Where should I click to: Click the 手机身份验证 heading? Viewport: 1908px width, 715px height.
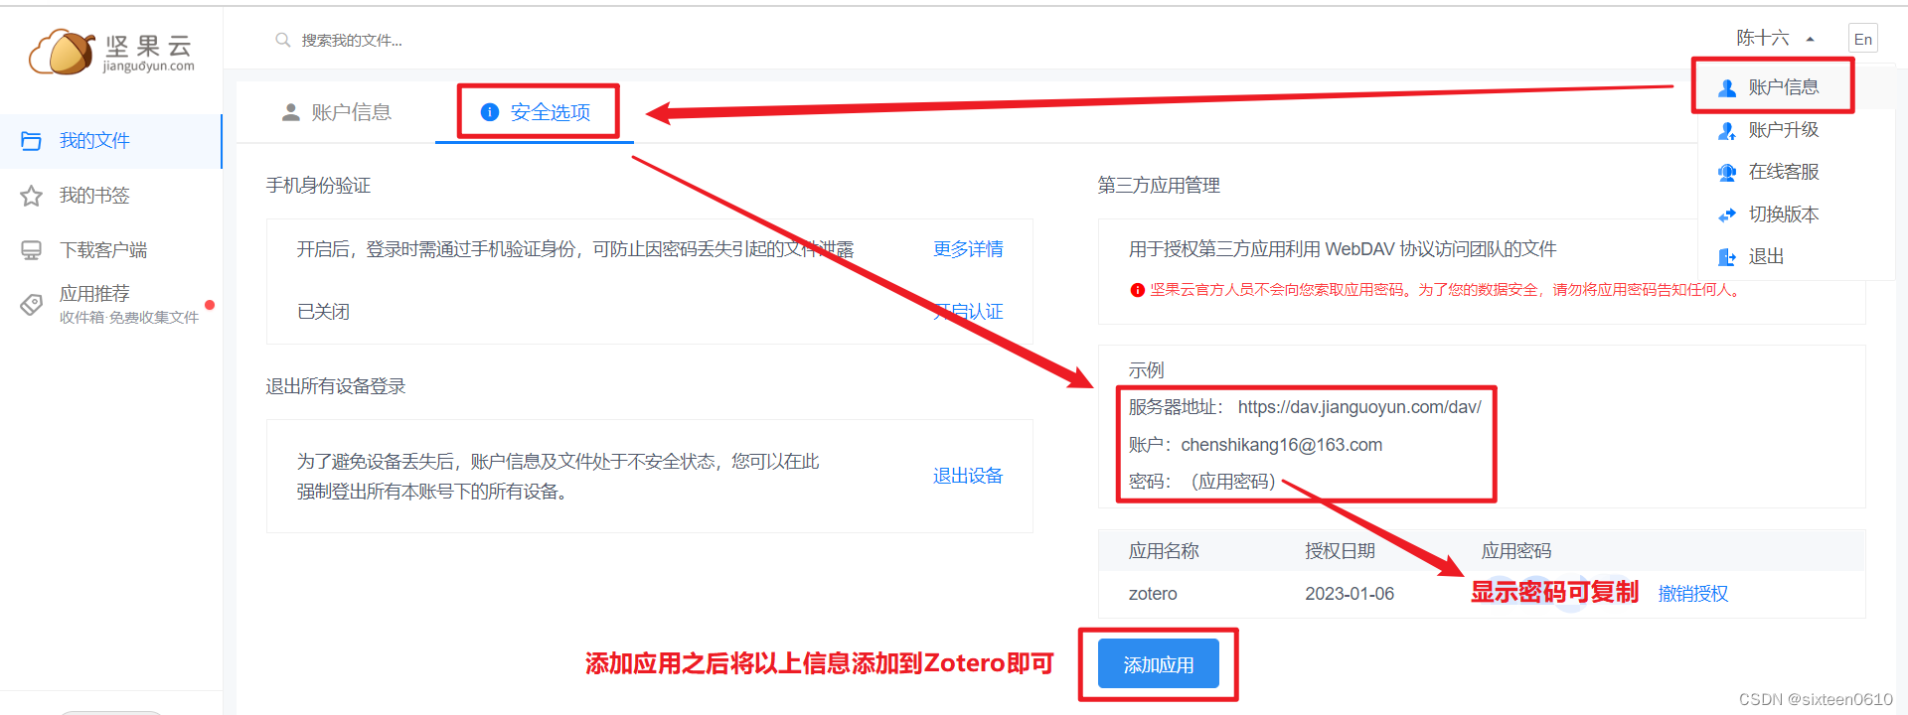click(318, 186)
